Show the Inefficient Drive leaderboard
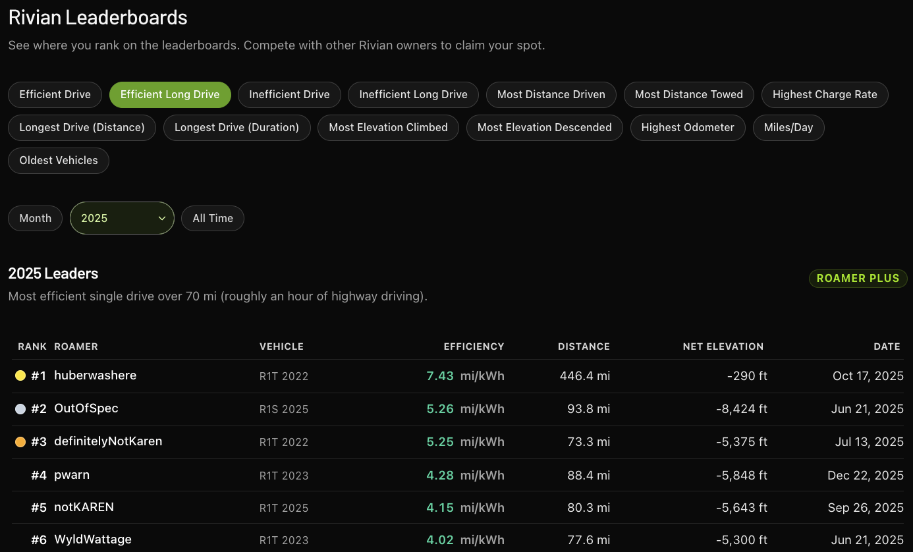 pyautogui.click(x=289, y=94)
